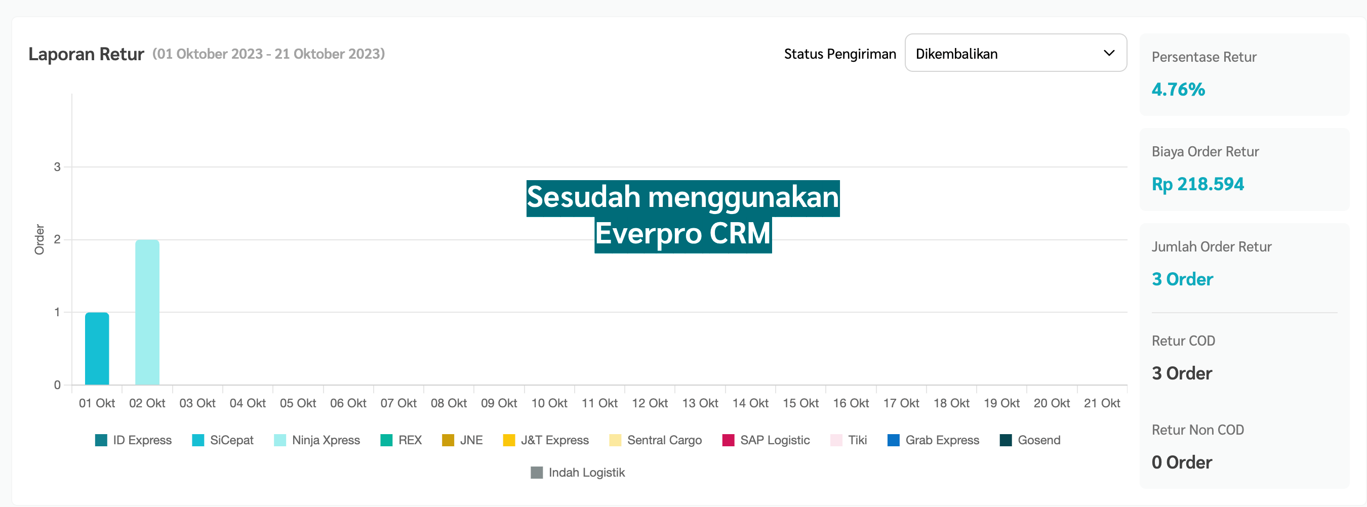Click the Persentase Retur 4.76% value
This screenshot has height=507, width=1367.
coord(1178,89)
